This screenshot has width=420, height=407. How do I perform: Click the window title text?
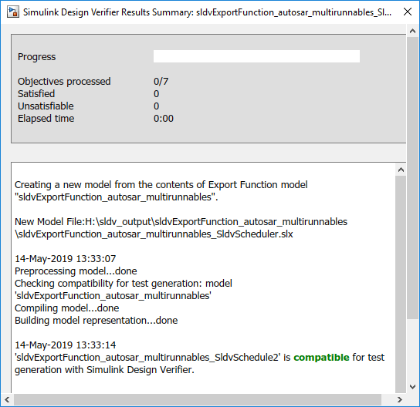[x=207, y=12]
